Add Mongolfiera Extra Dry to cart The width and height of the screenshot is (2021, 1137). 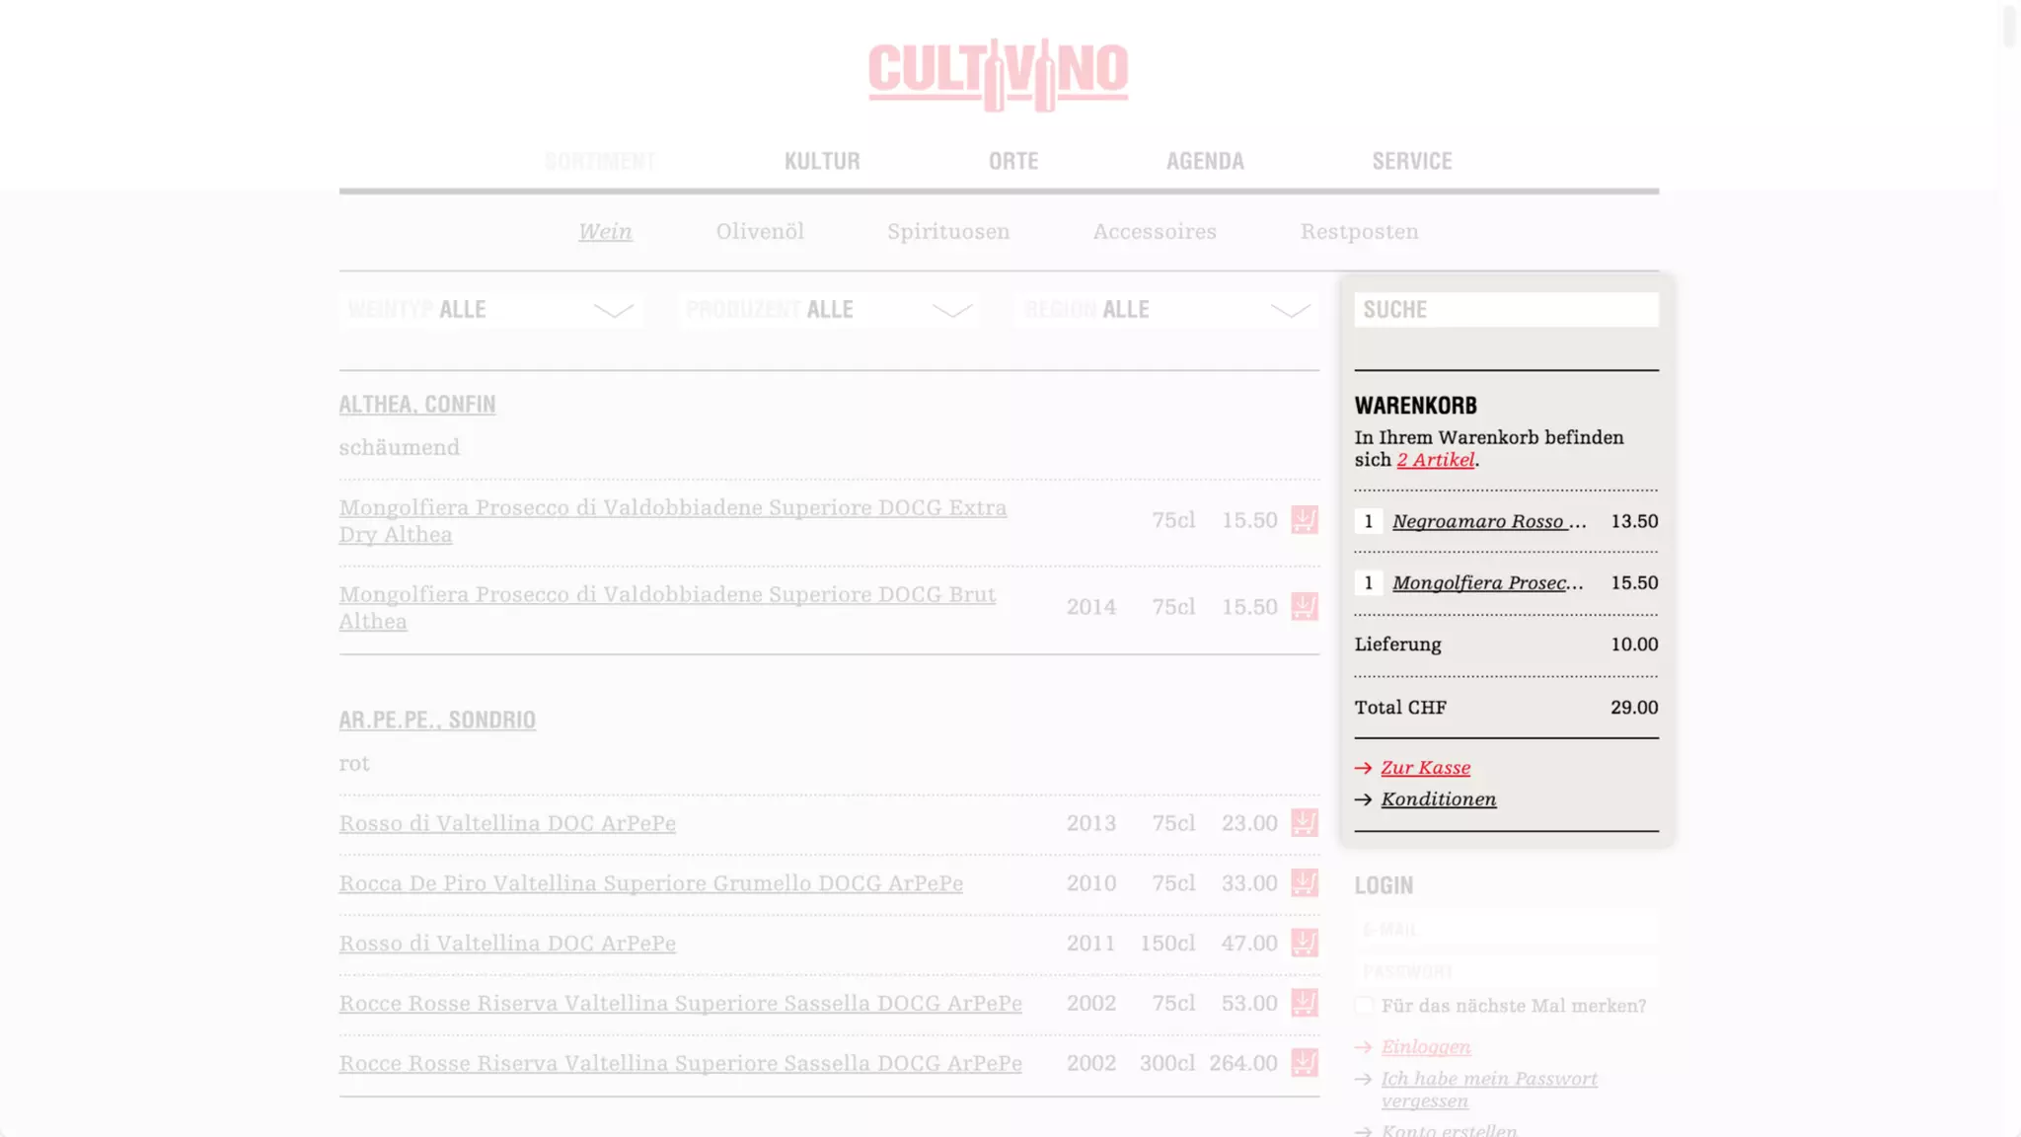1304,520
